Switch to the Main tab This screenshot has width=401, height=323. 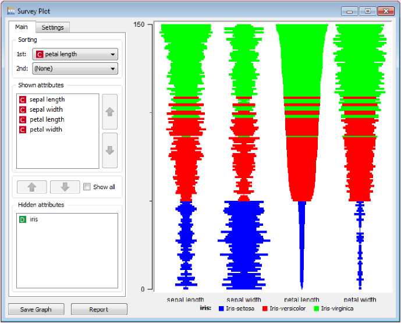22,27
